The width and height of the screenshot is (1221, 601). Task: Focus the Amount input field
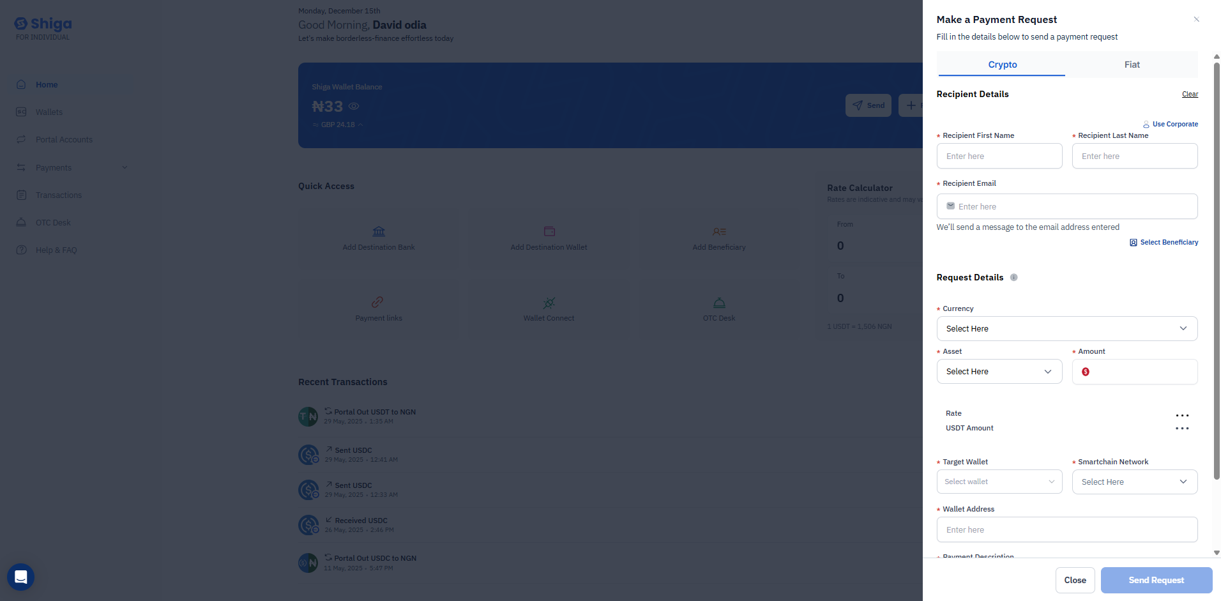pyautogui.click(x=1135, y=372)
